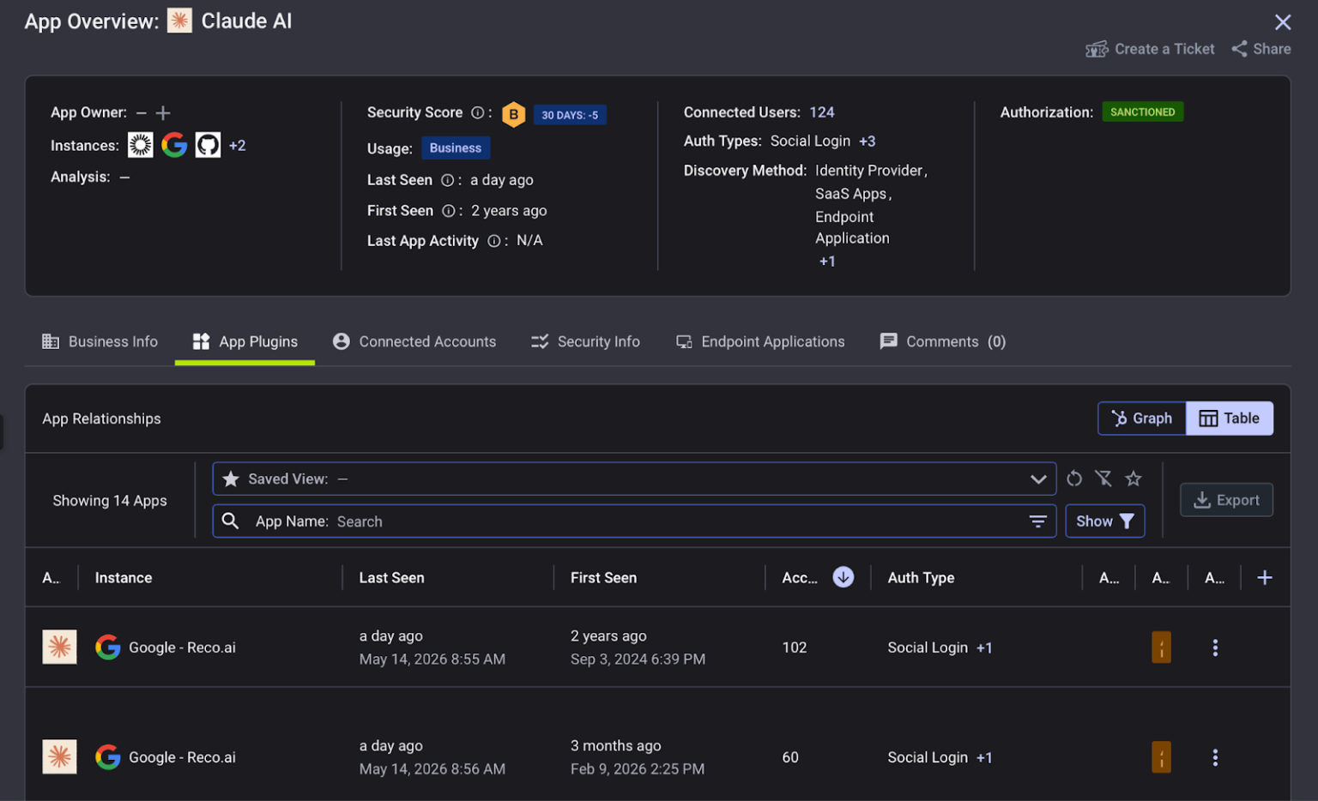Click the Security Score info icon

[x=477, y=112]
